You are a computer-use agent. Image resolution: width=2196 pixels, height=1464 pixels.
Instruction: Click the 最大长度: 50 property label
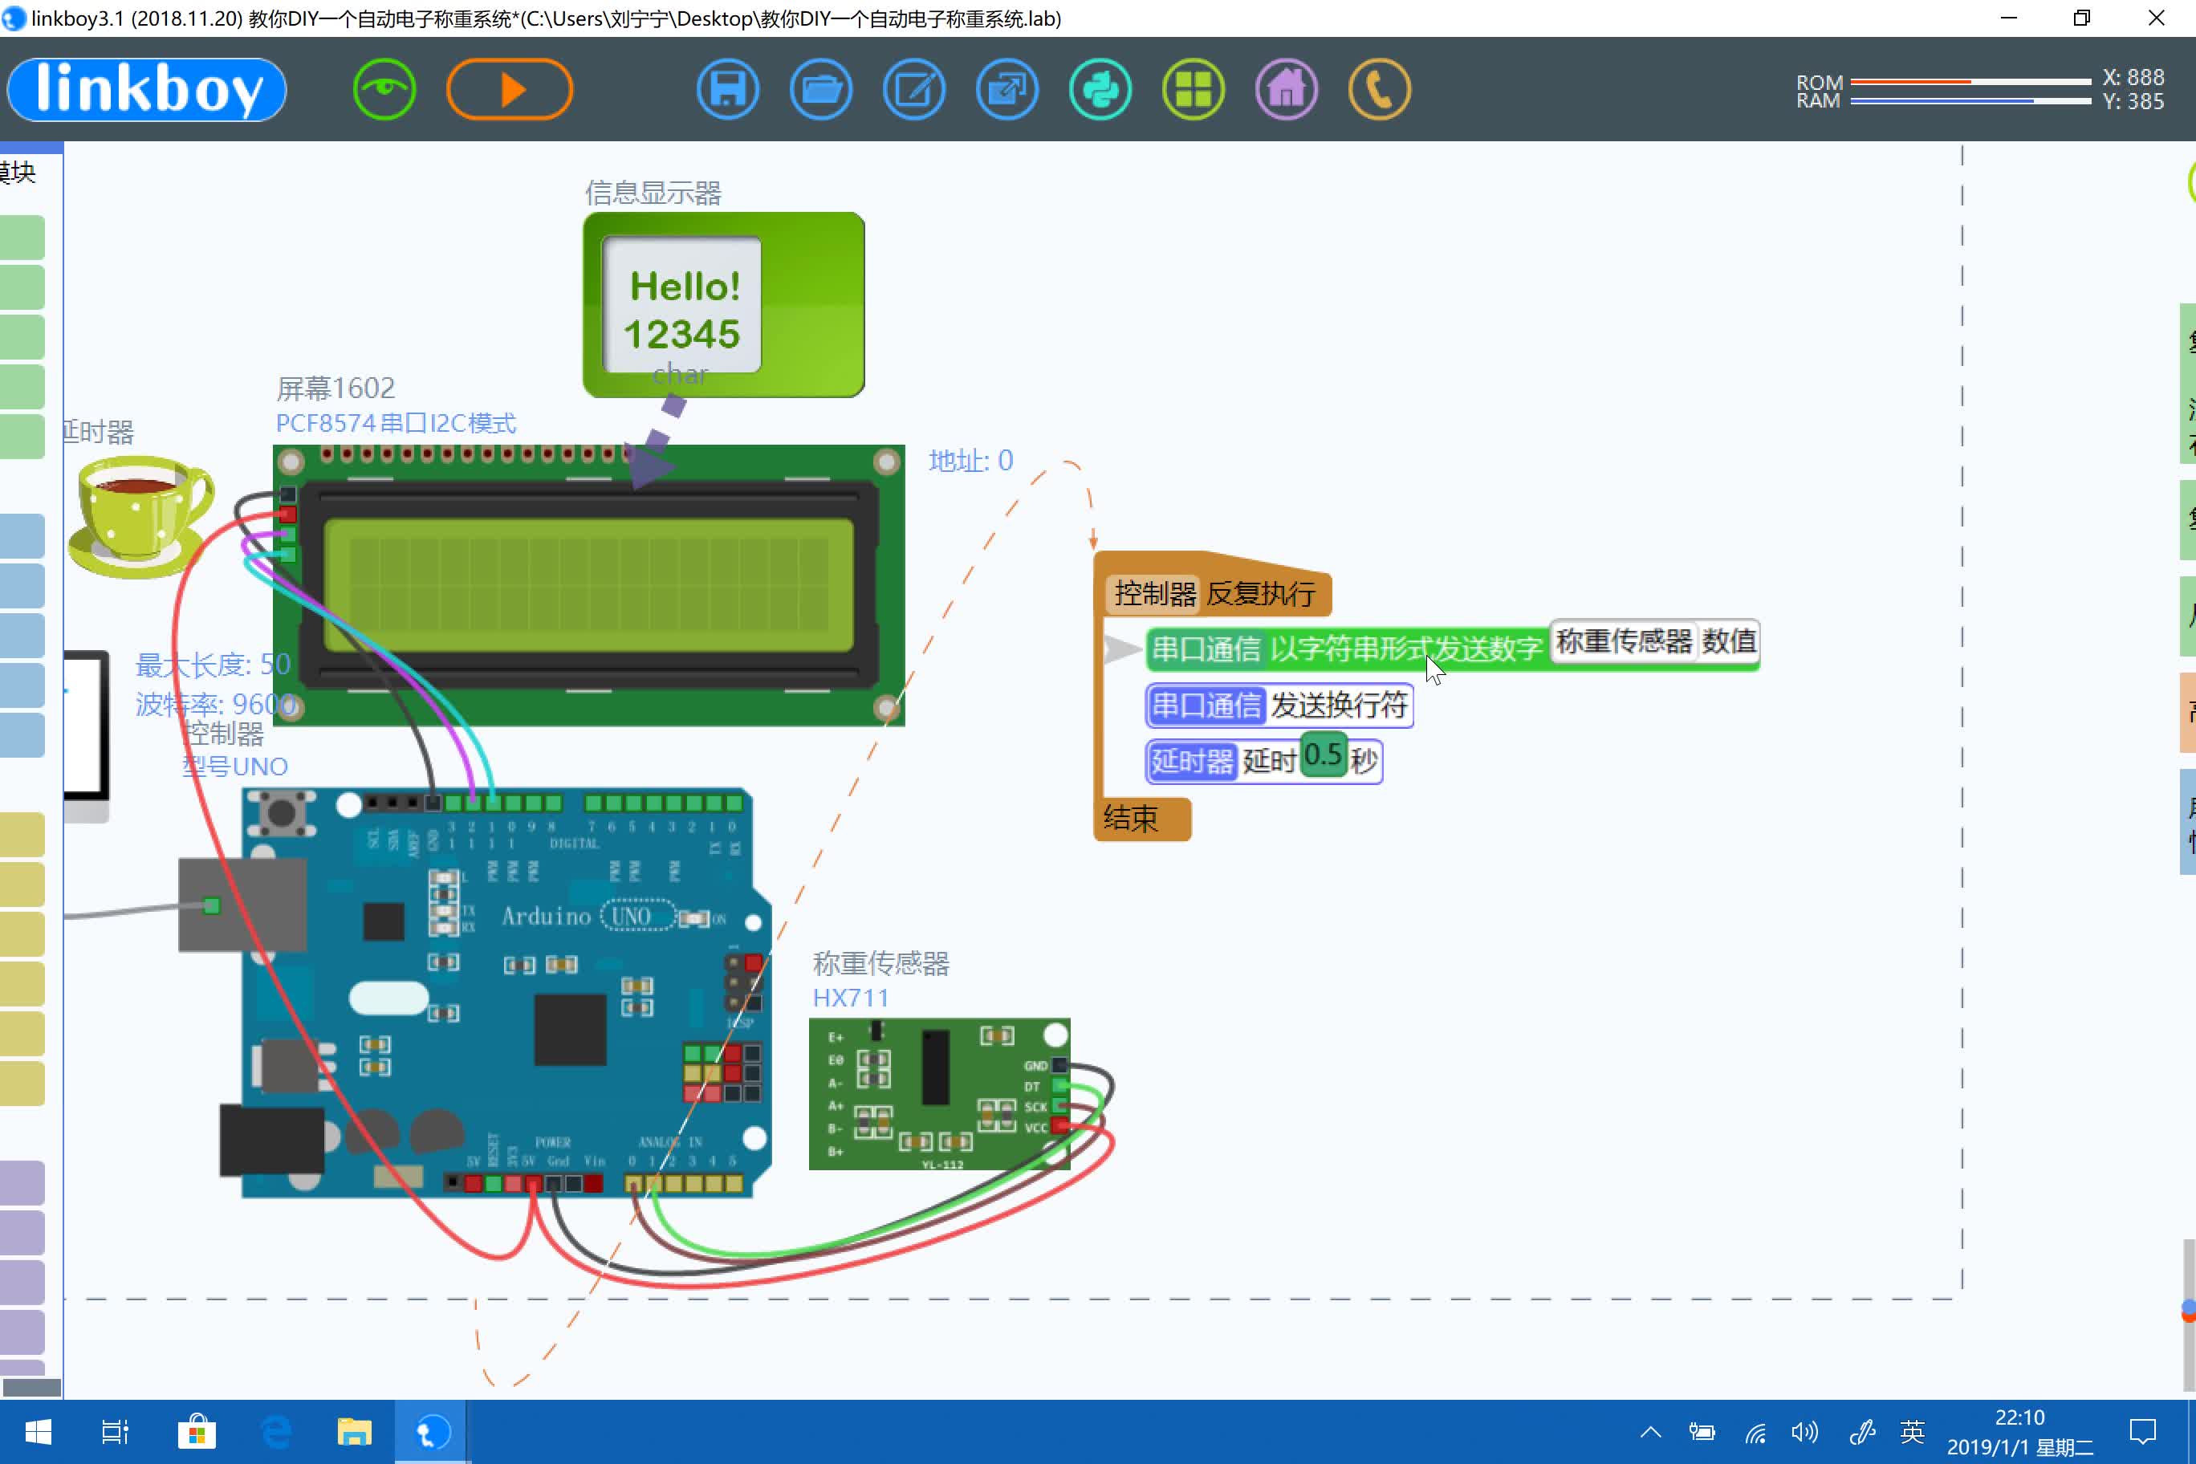pos(213,665)
